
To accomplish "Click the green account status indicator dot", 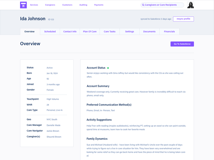I will click(108, 68).
